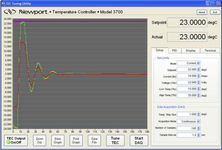Start tuning with Tune TEC button
222x150 pixels.
pos(115,140)
